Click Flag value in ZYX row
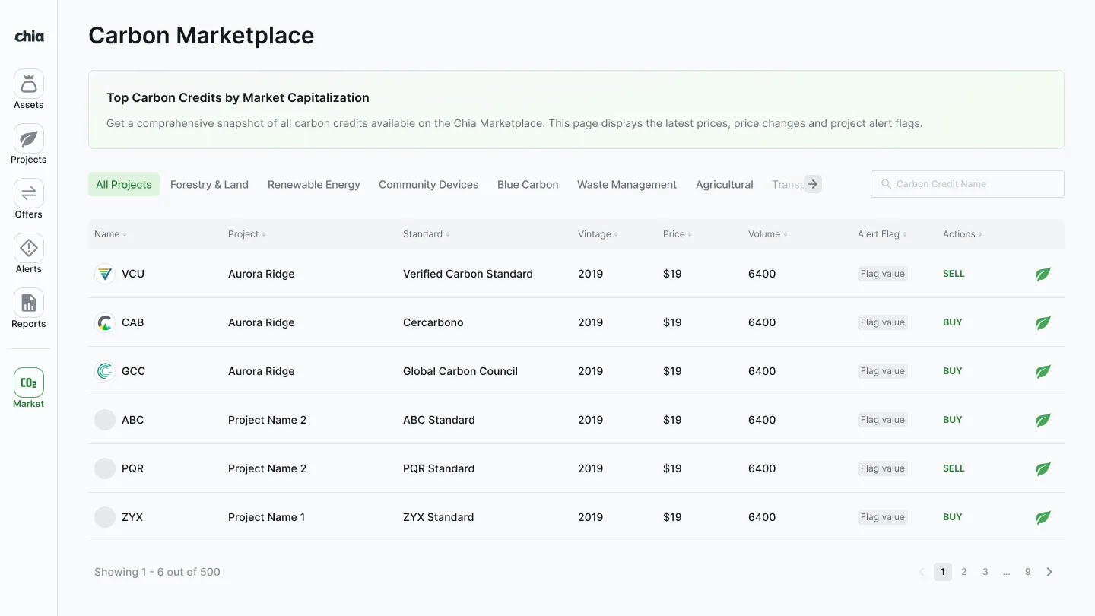Screen dimensions: 1095x616 (883, 517)
